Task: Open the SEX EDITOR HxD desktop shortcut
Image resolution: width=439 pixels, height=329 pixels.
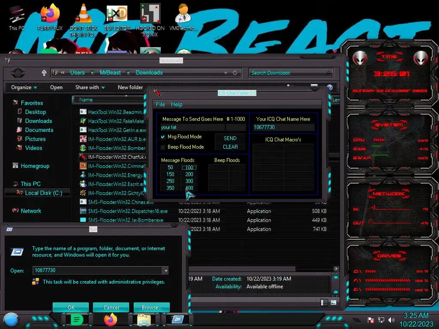Action: pyautogui.click(x=117, y=17)
